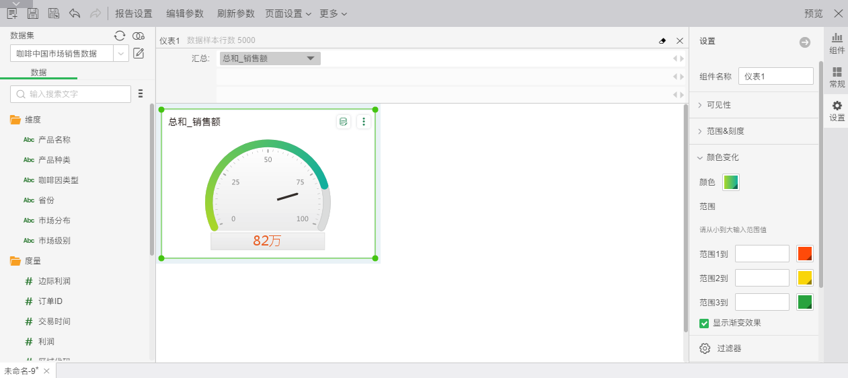The height and width of the screenshot is (378, 848).
Task: Open the 更多 dropdown menu
Action: [333, 13]
